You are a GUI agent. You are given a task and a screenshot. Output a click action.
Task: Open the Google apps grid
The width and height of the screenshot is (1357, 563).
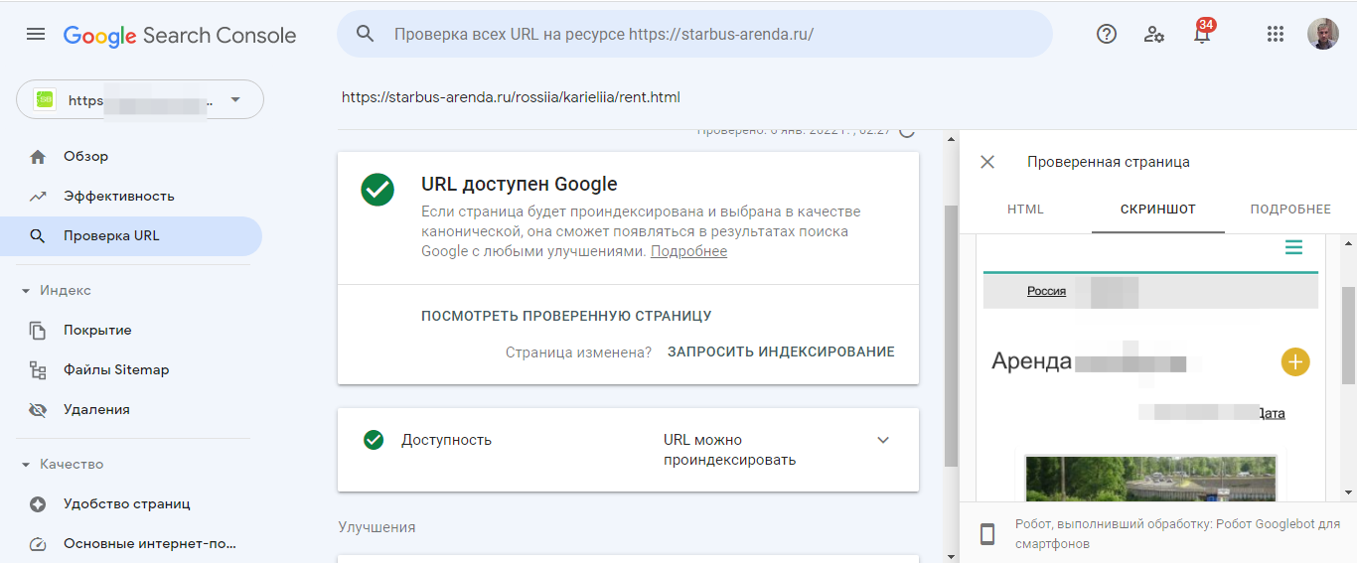click(1276, 34)
